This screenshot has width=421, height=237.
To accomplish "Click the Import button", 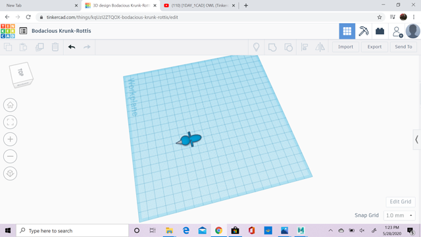I will coord(345,47).
